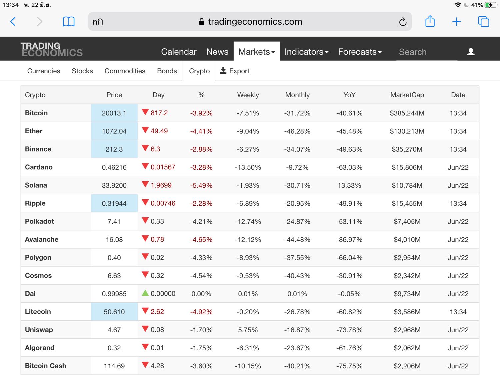The height and width of the screenshot is (375, 500).
Task: Open the Litecoin detail link
Action: [x=38, y=311]
